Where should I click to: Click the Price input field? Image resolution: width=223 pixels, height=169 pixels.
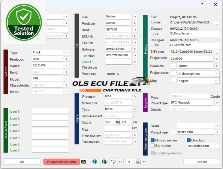tap(190, 96)
